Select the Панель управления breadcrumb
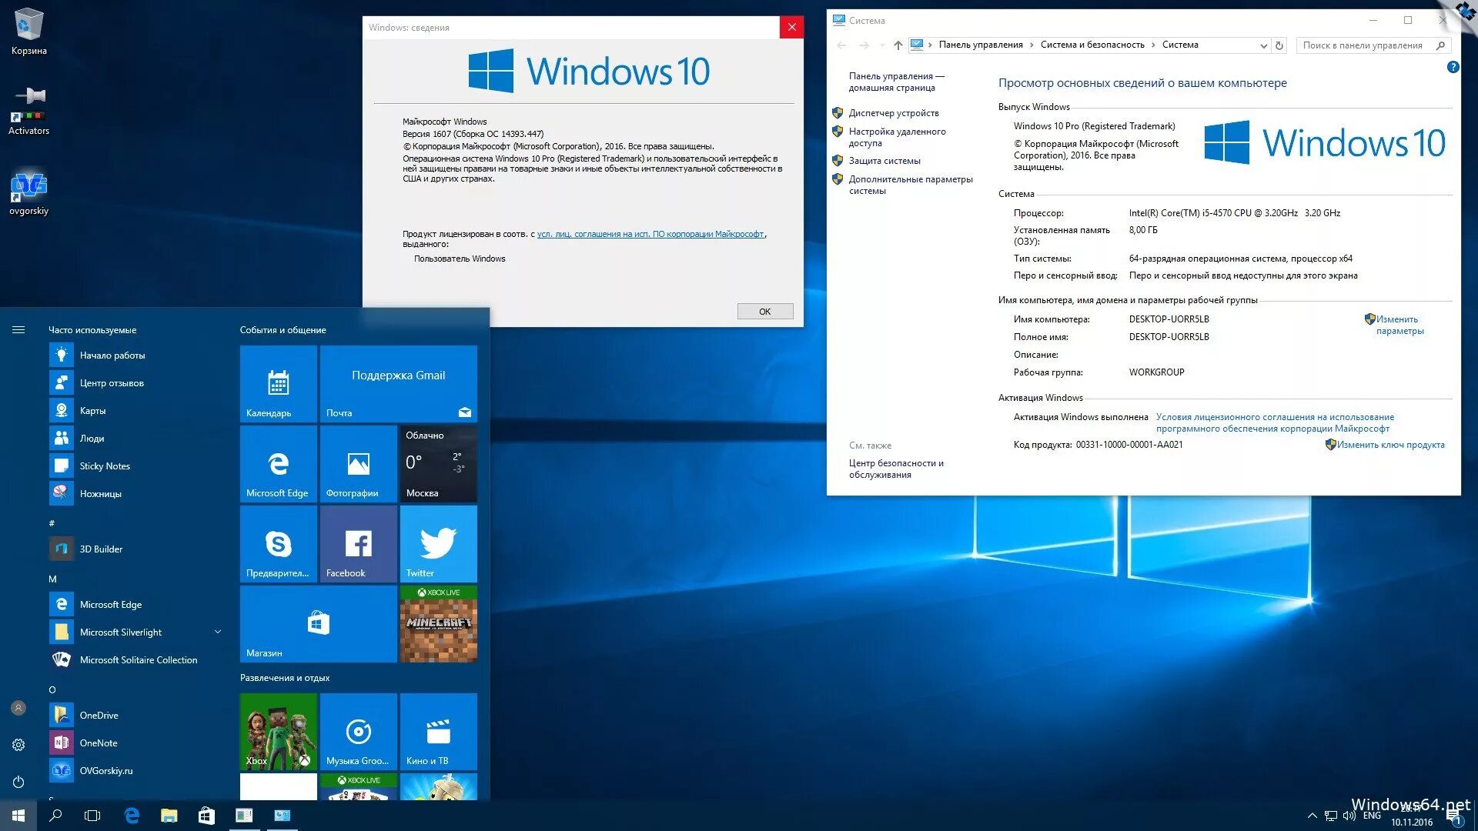This screenshot has height=831, width=1478. [x=981, y=45]
